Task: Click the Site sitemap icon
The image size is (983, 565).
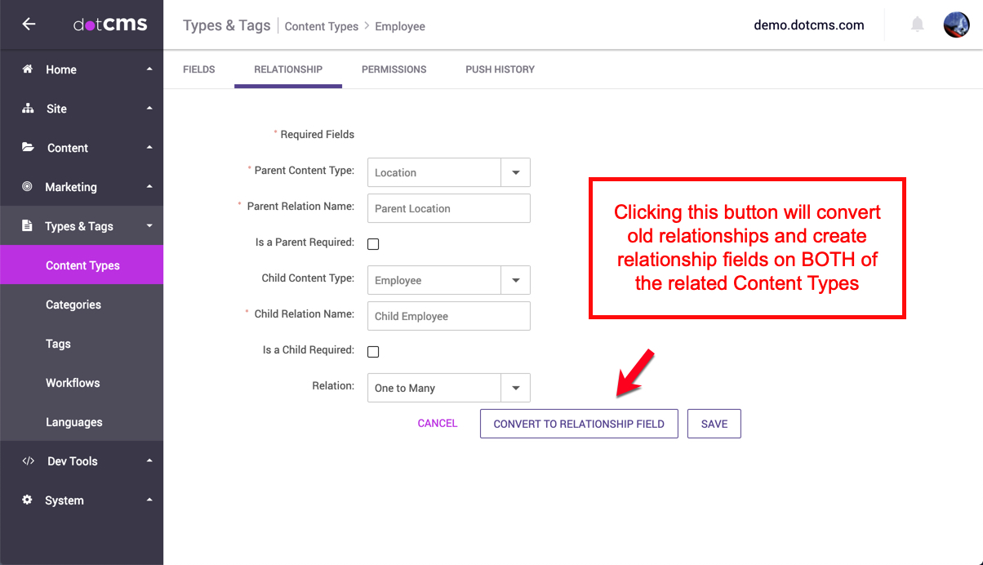Action: point(28,109)
